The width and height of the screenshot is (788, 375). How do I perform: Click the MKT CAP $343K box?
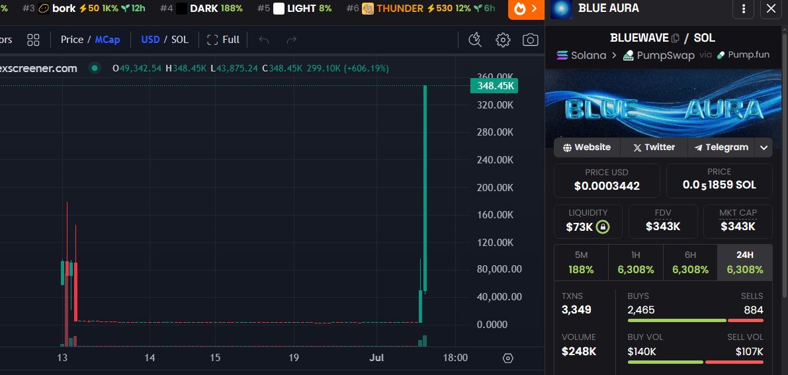(738, 221)
